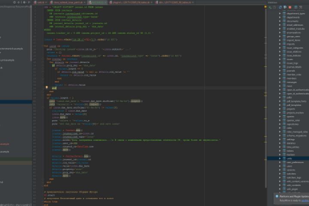Expand the projects table node
309x206 pixels.
click(x=280, y=109)
